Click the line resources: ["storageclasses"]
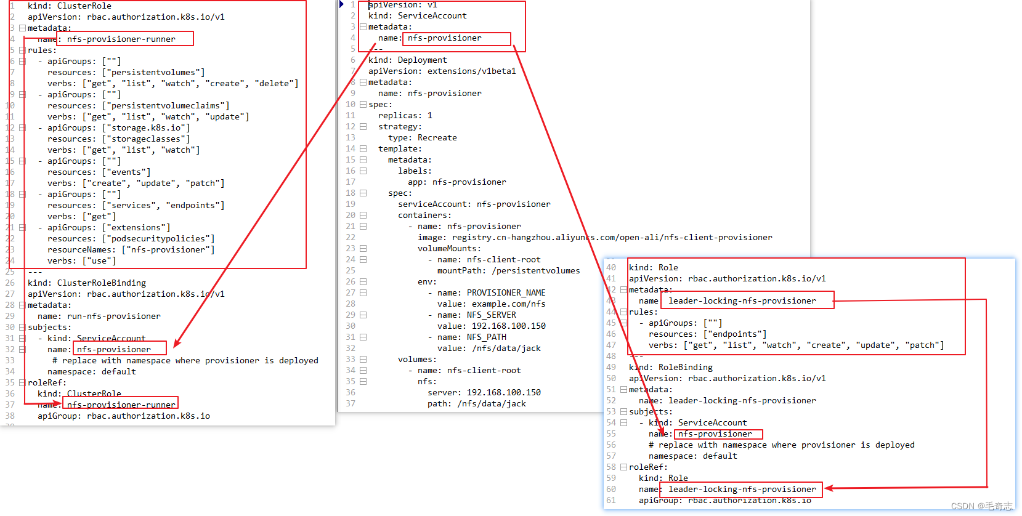 click(119, 139)
